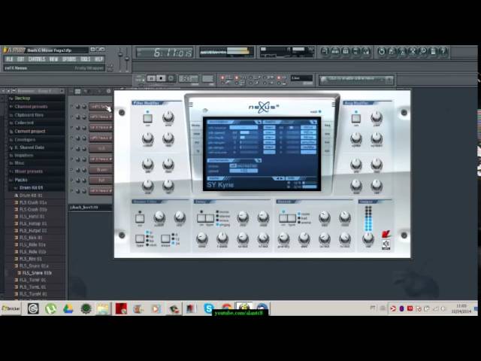Click the Delay type button
The image size is (481, 361).
tap(210, 218)
